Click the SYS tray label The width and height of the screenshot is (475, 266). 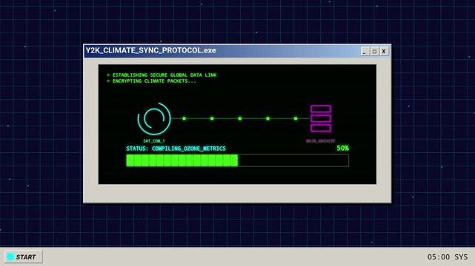(x=461, y=257)
